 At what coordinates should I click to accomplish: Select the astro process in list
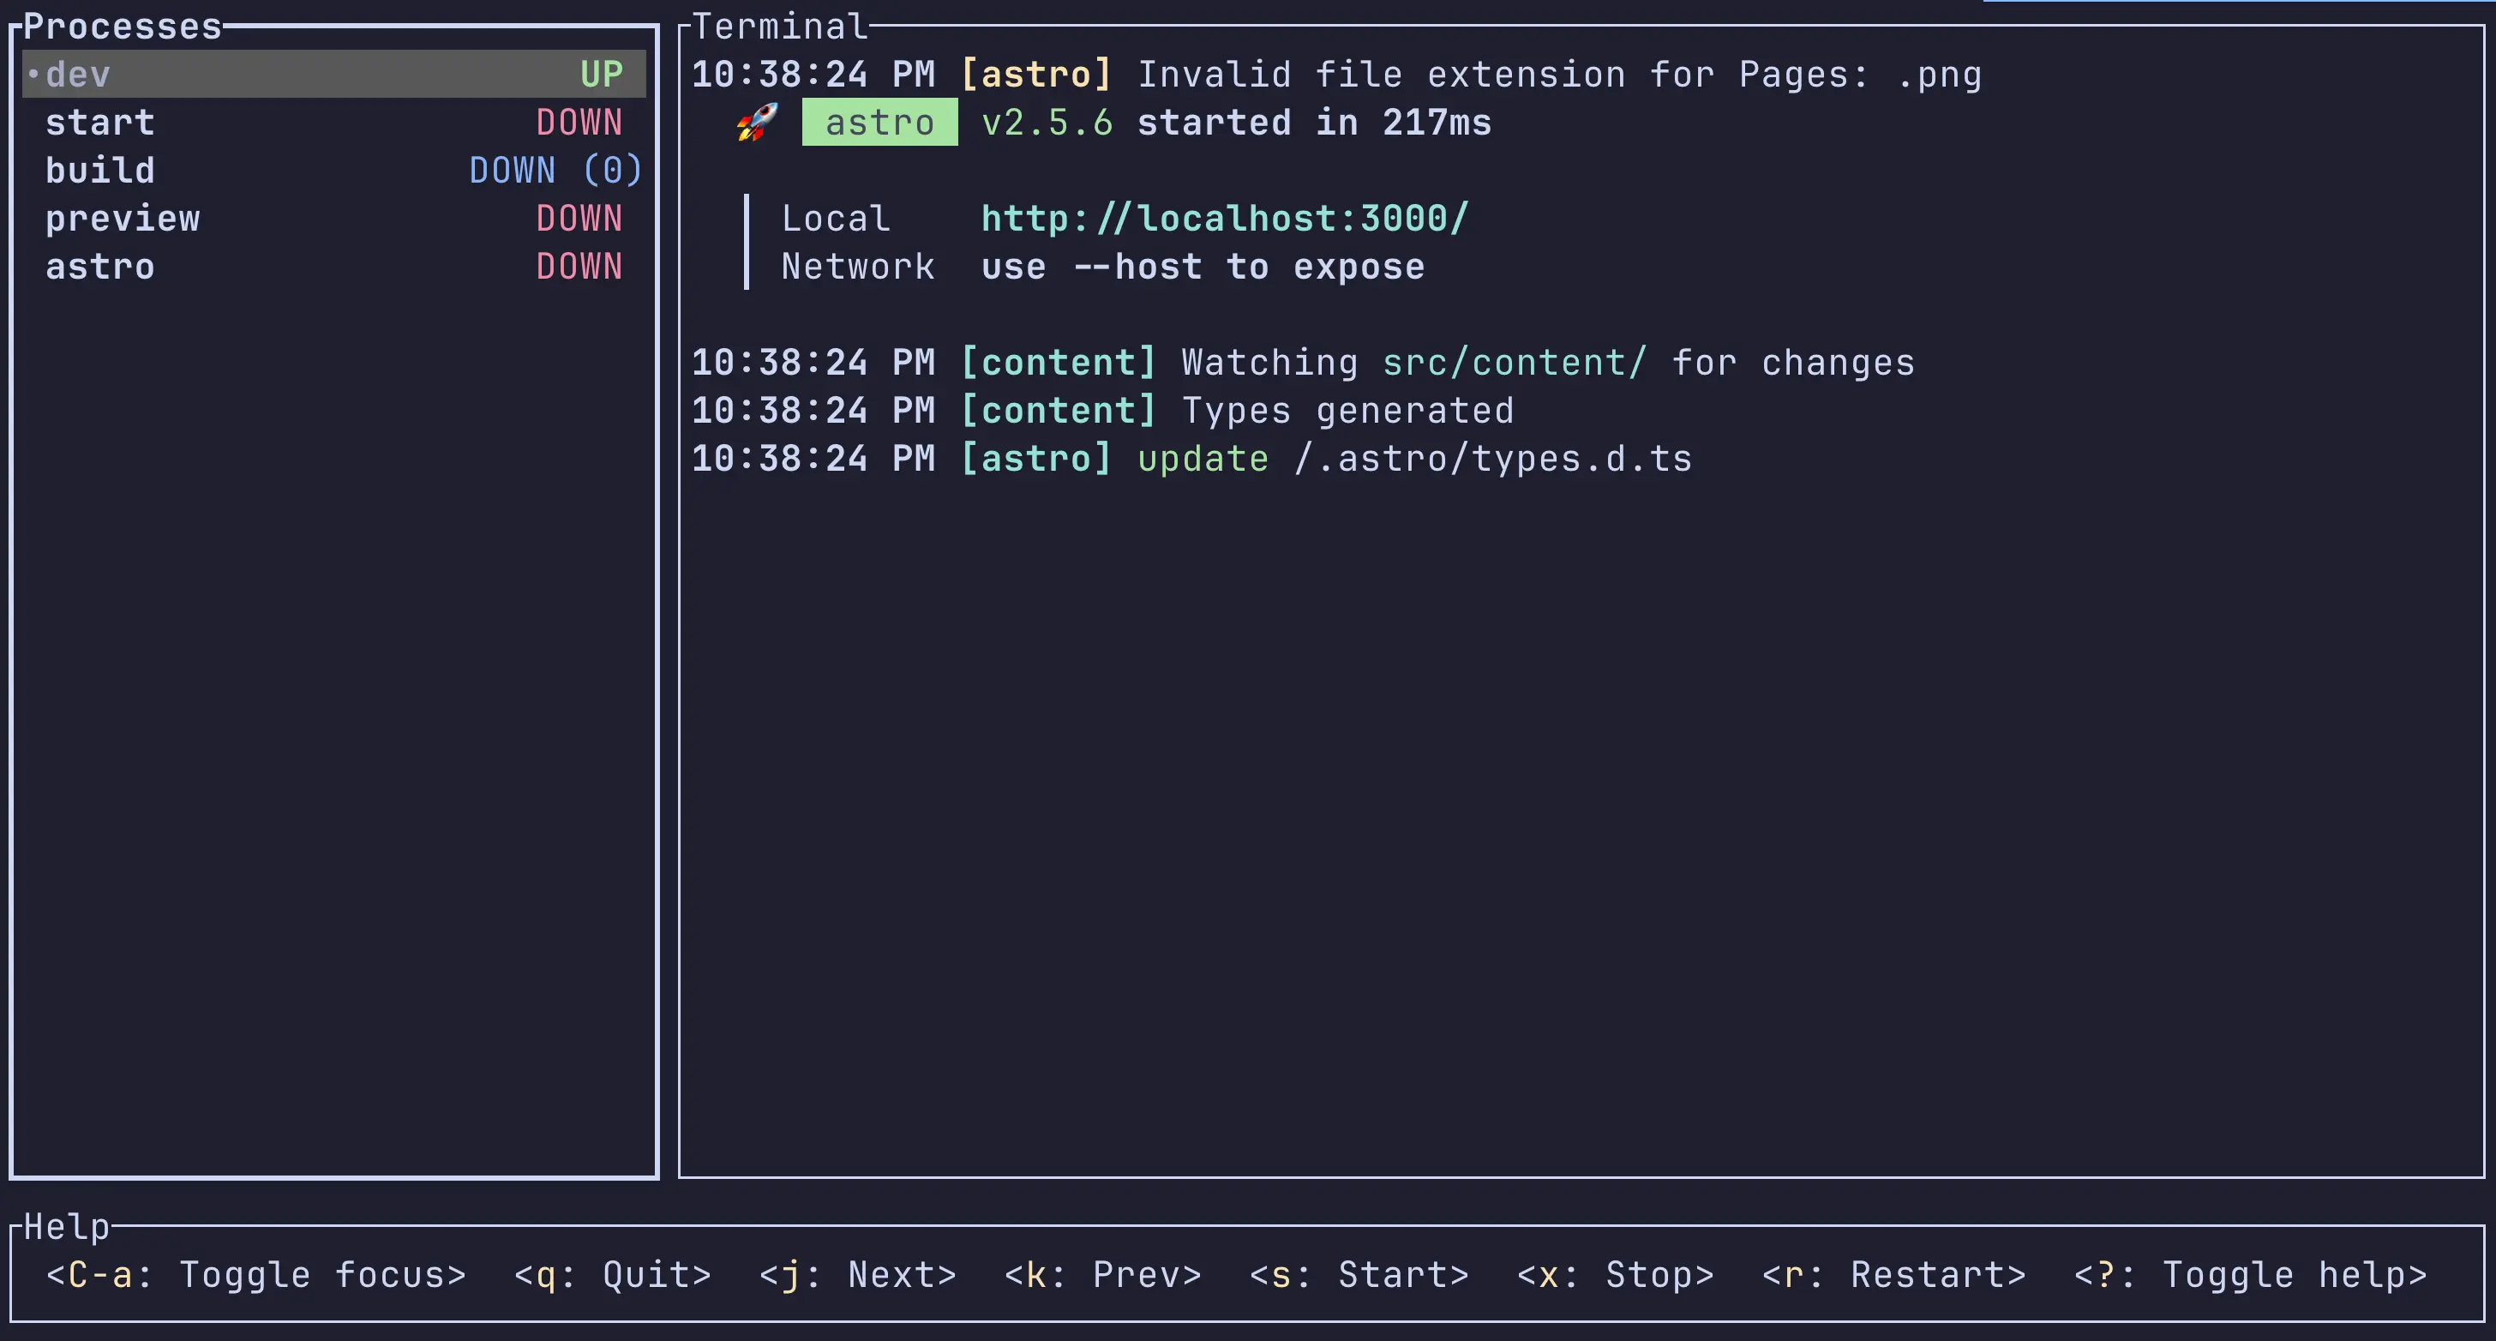pos(99,267)
